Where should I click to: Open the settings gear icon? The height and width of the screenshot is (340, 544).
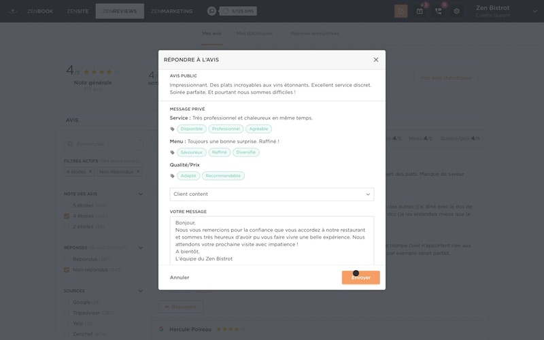457,11
